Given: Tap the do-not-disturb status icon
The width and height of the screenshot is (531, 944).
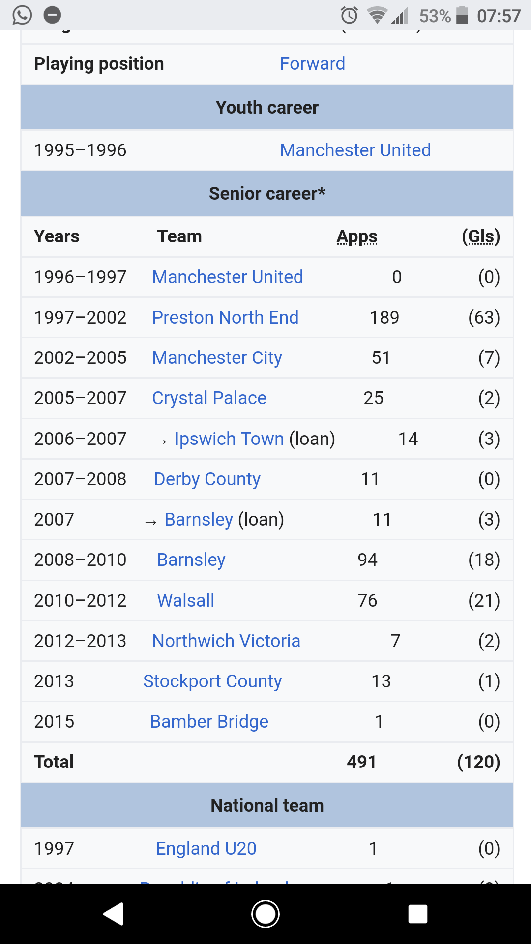Looking at the screenshot, I should click(53, 15).
